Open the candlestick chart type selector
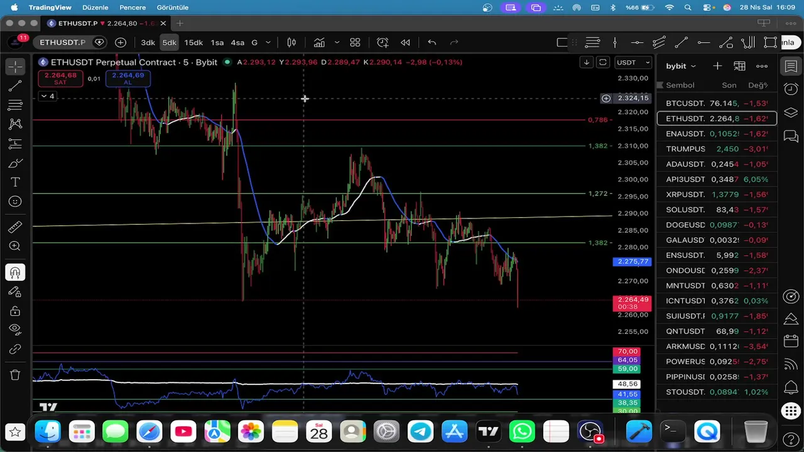 tap(291, 42)
